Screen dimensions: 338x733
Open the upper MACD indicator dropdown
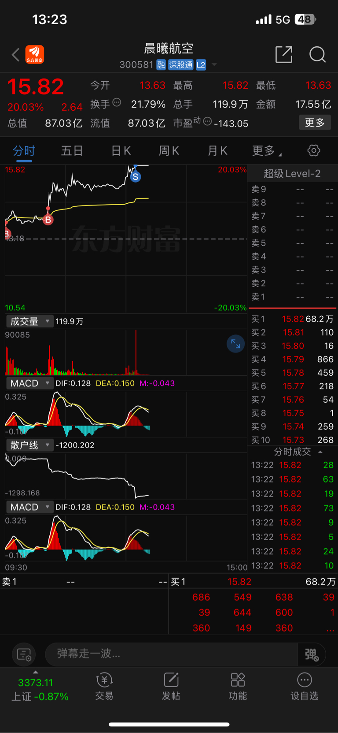29,383
